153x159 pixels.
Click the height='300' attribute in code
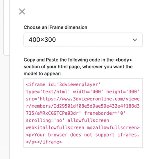[x=123, y=91]
